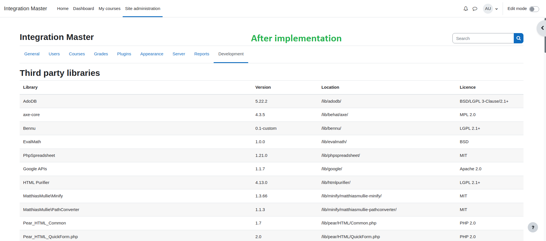
Task: Click the BSD/LGPL 3-Clause/2.1+ licence
Action: click(x=484, y=101)
